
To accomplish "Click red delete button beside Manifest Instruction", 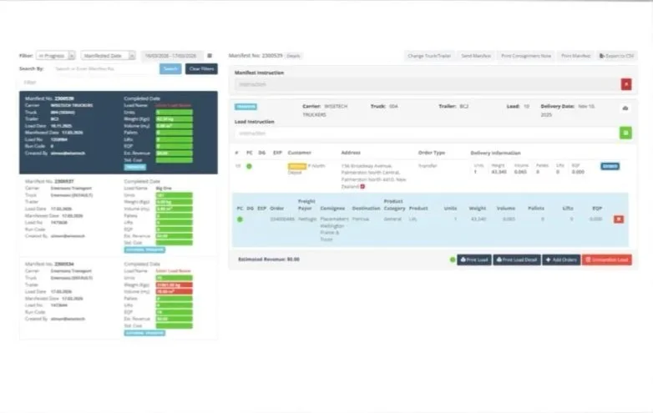I will click(626, 84).
